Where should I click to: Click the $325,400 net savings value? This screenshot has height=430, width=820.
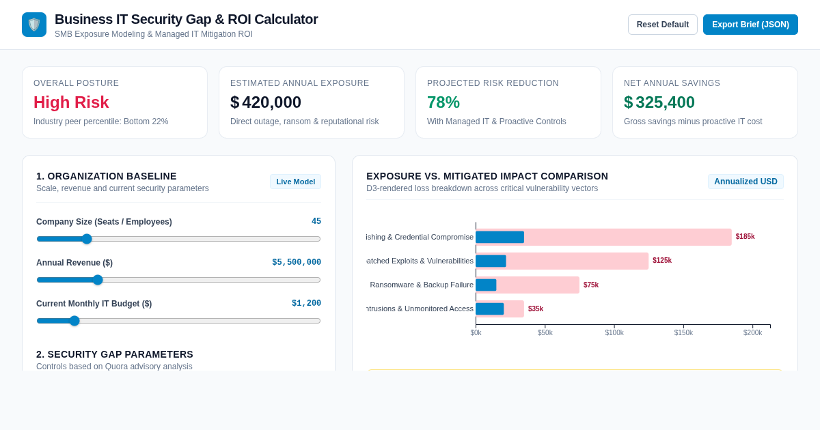click(x=659, y=102)
